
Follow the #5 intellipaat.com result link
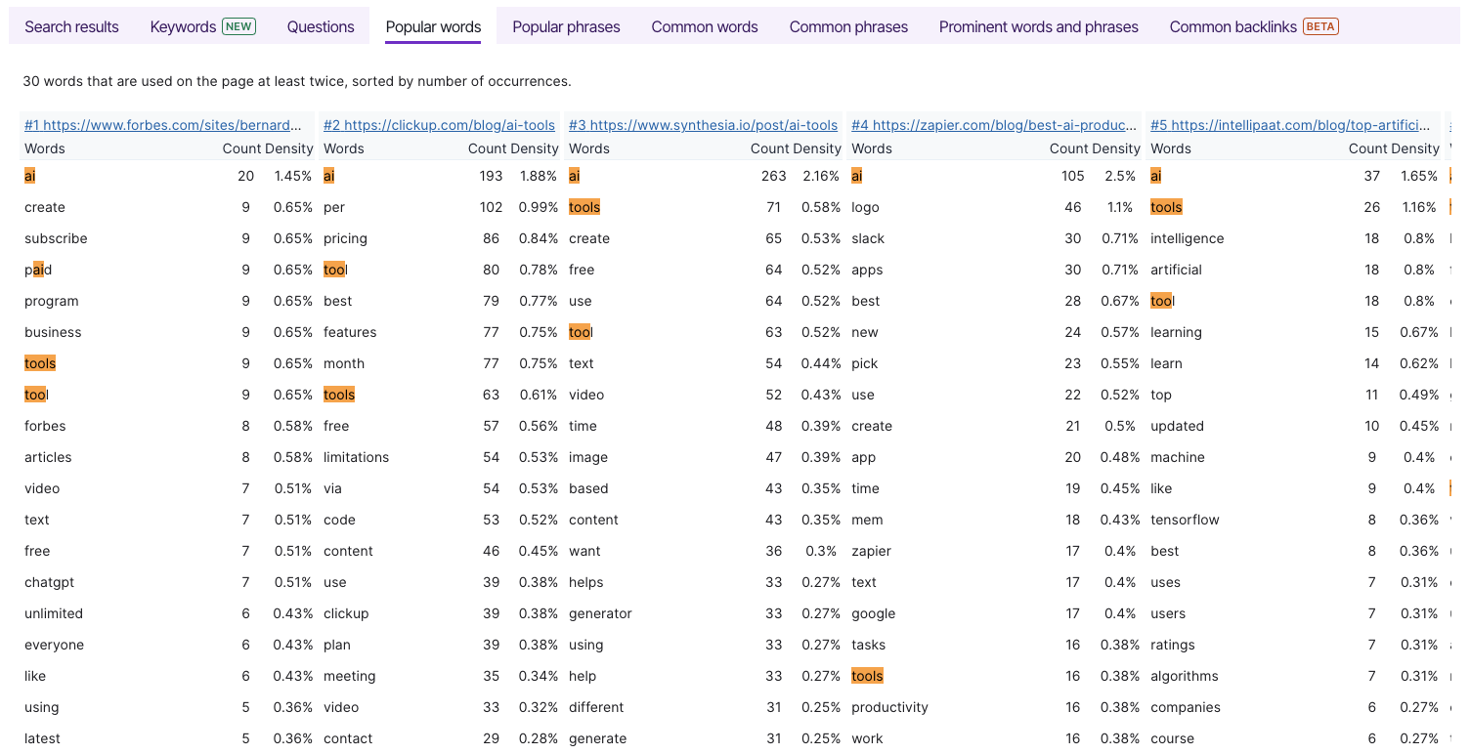(x=1290, y=125)
